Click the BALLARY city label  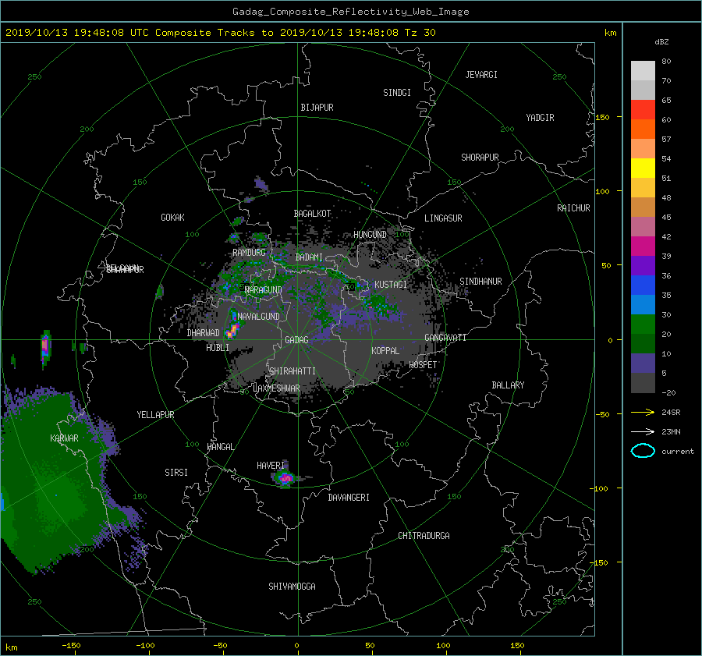(508, 385)
